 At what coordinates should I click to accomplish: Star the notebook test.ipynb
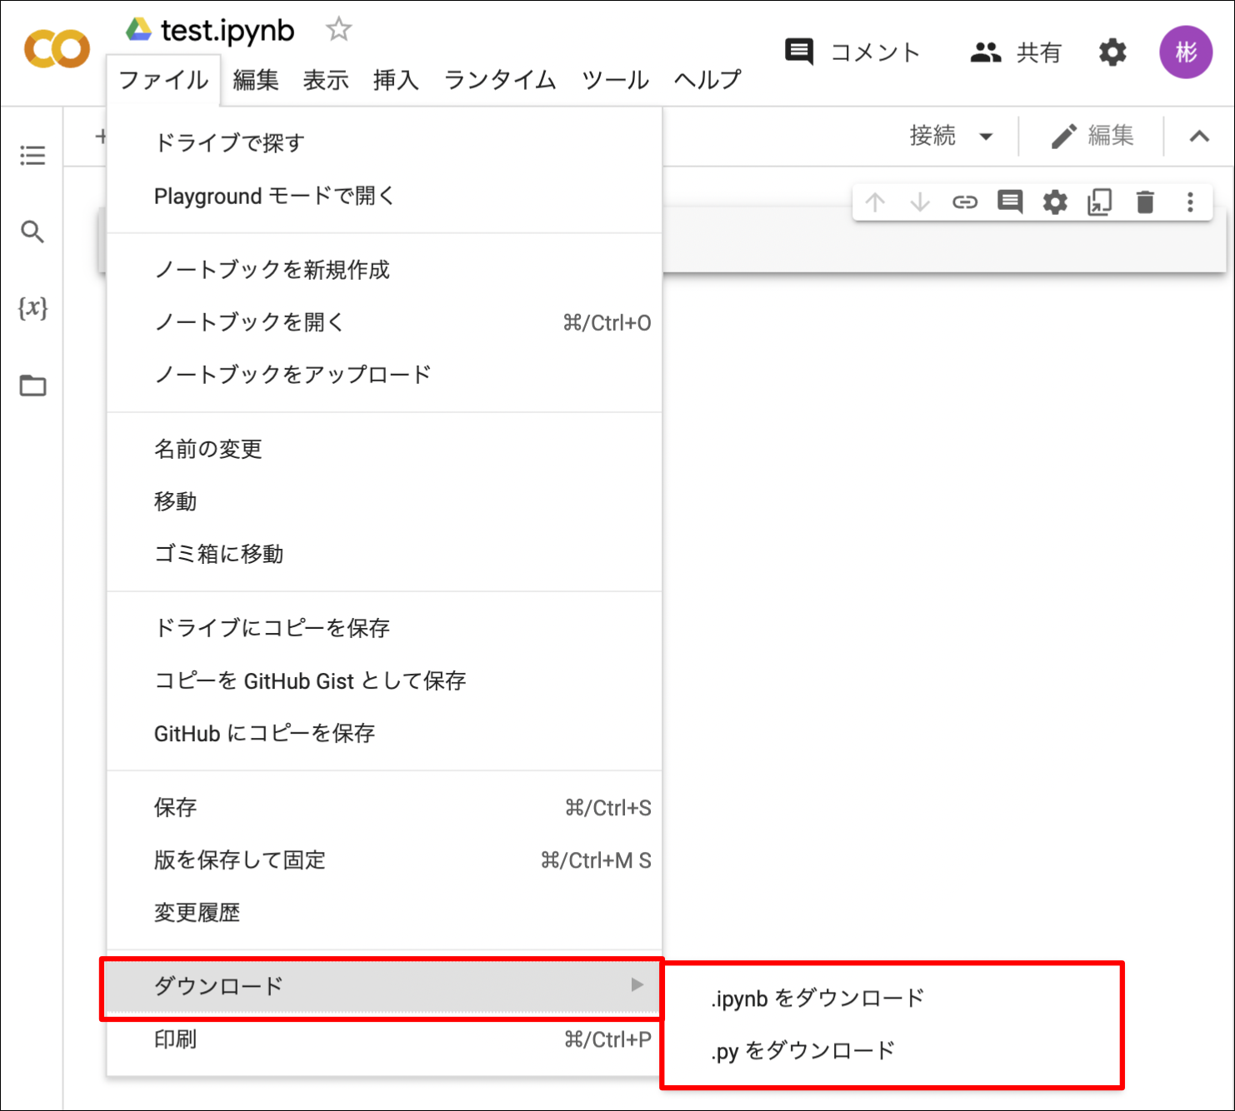[338, 30]
